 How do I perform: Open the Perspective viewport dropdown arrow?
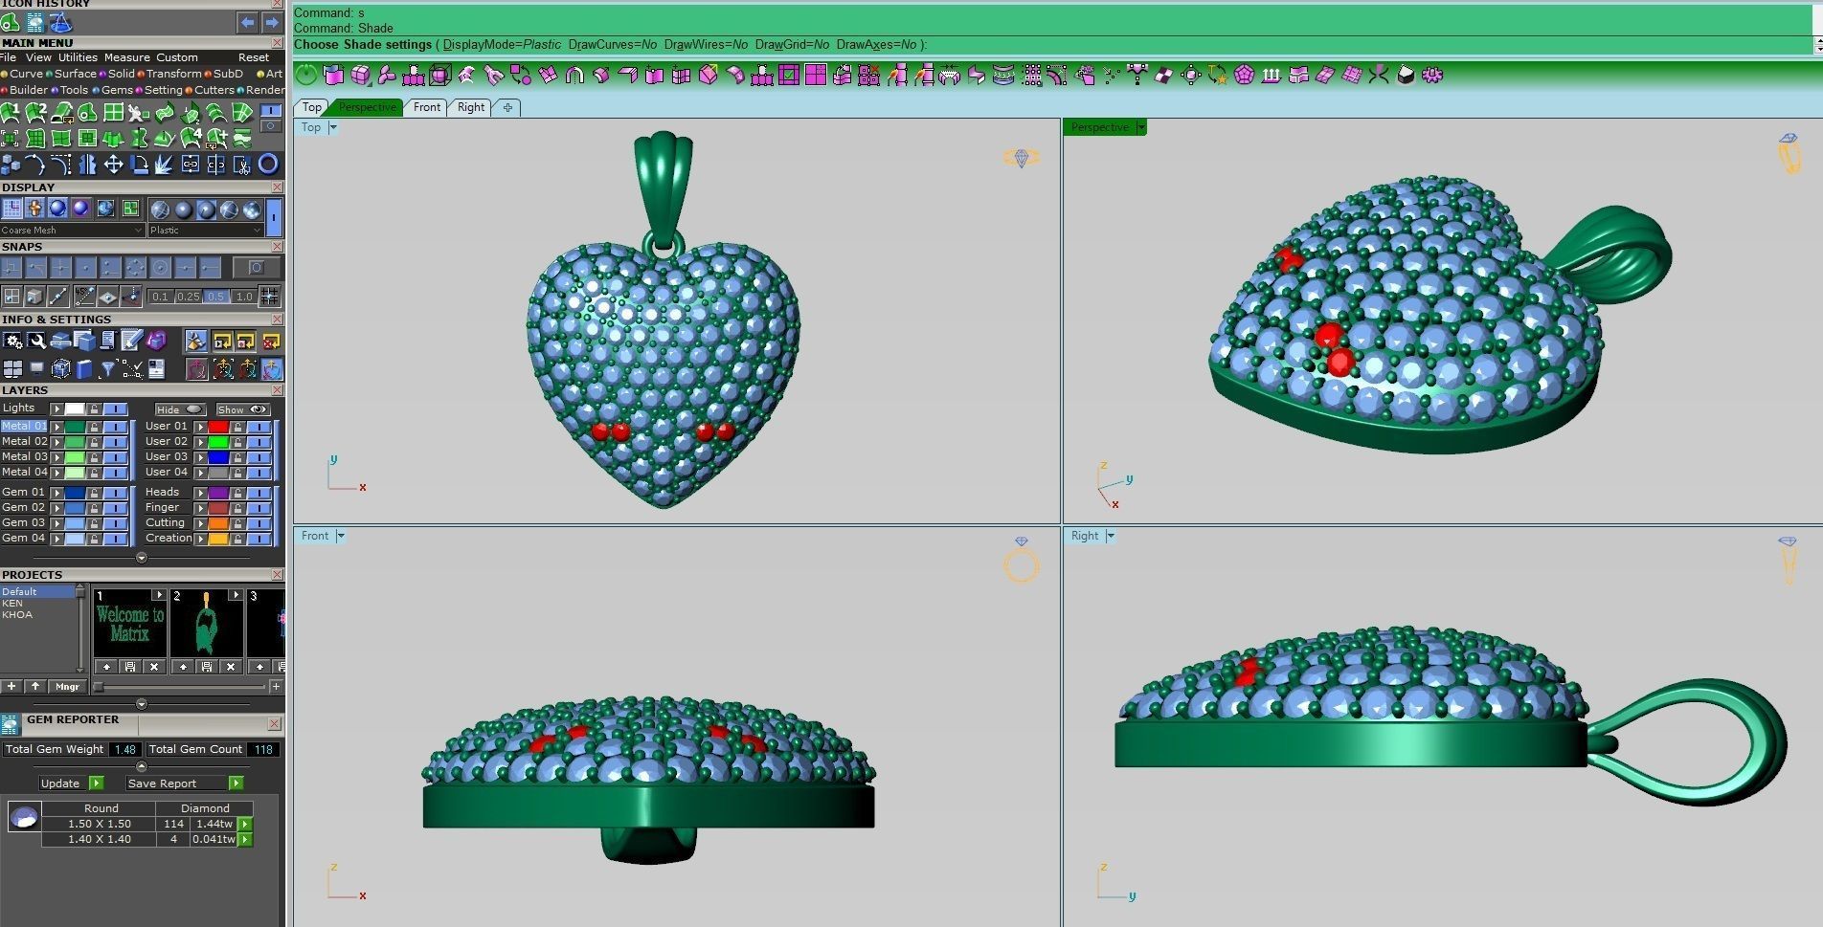(x=1140, y=127)
